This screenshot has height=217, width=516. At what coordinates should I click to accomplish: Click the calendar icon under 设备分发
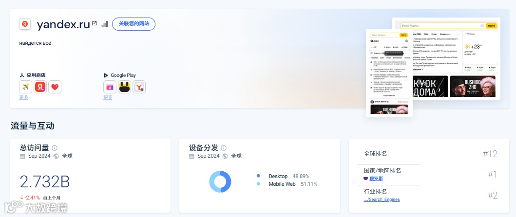click(191, 156)
